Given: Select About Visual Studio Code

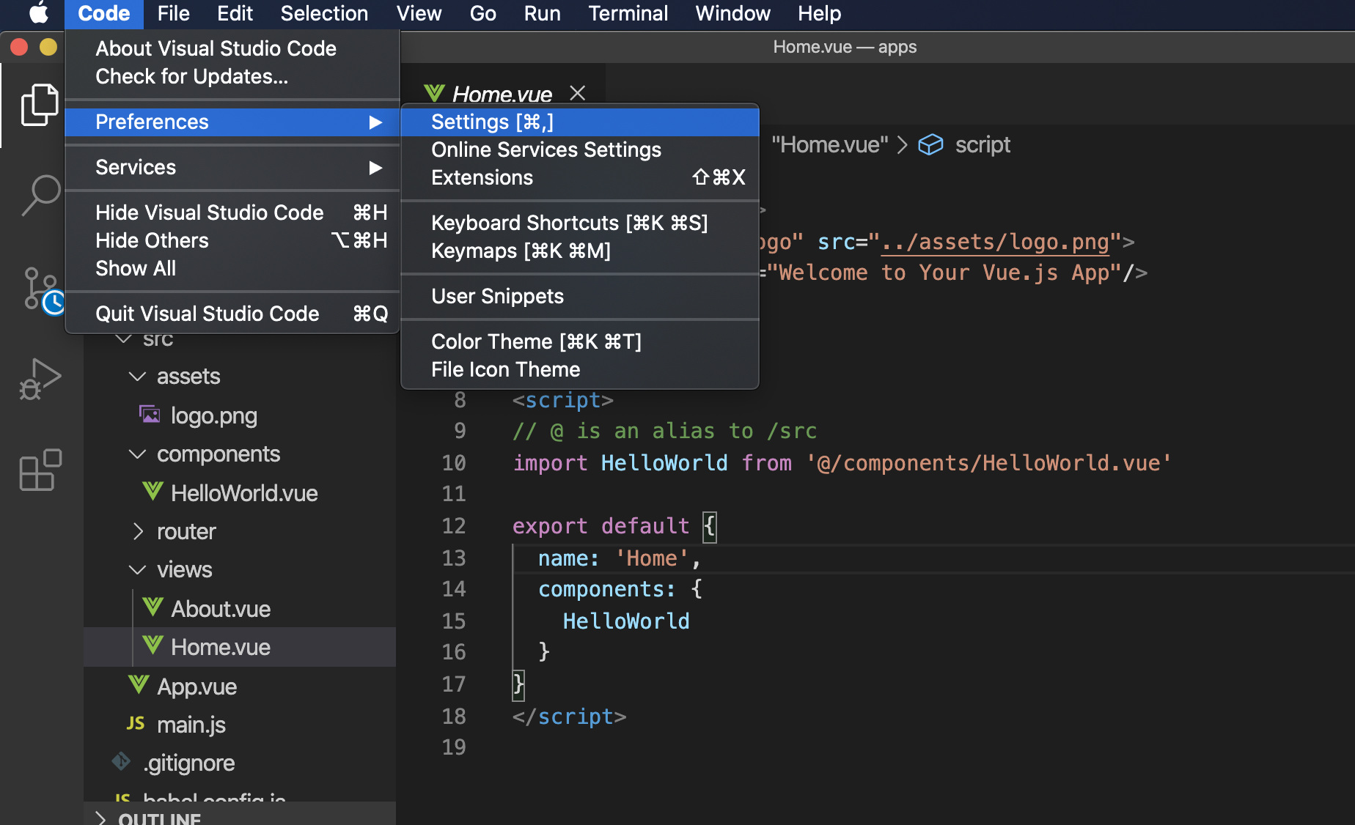Looking at the screenshot, I should tap(232, 48).
